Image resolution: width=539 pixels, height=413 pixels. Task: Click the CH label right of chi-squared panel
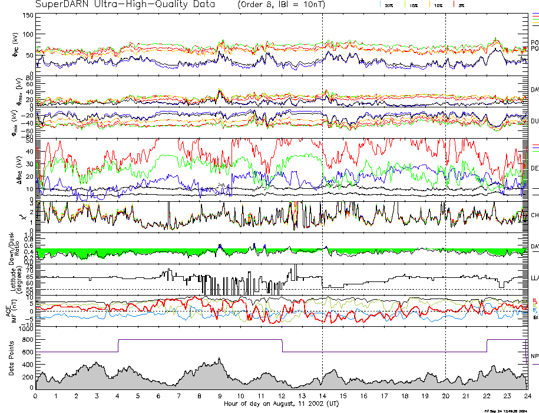click(x=534, y=215)
